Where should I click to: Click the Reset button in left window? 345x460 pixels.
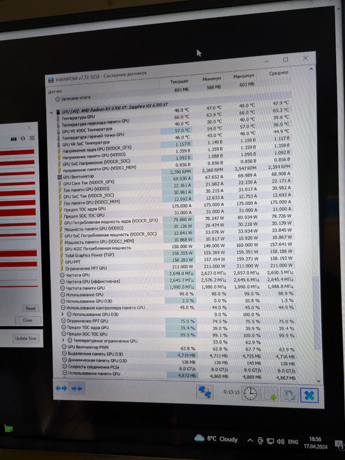30,308
